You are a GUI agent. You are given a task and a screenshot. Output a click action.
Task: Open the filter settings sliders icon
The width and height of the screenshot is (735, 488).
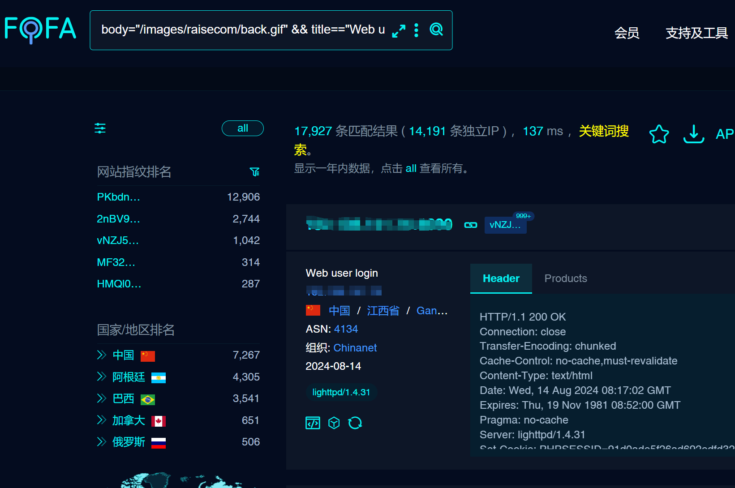point(100,128)
